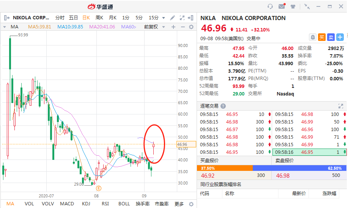348x208 pixels.
Task: Expand the MA indicator dropdown arrow
Action: click(5, 27)
